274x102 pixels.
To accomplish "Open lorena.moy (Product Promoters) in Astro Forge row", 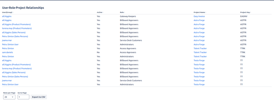I will [x=17, y=28].
